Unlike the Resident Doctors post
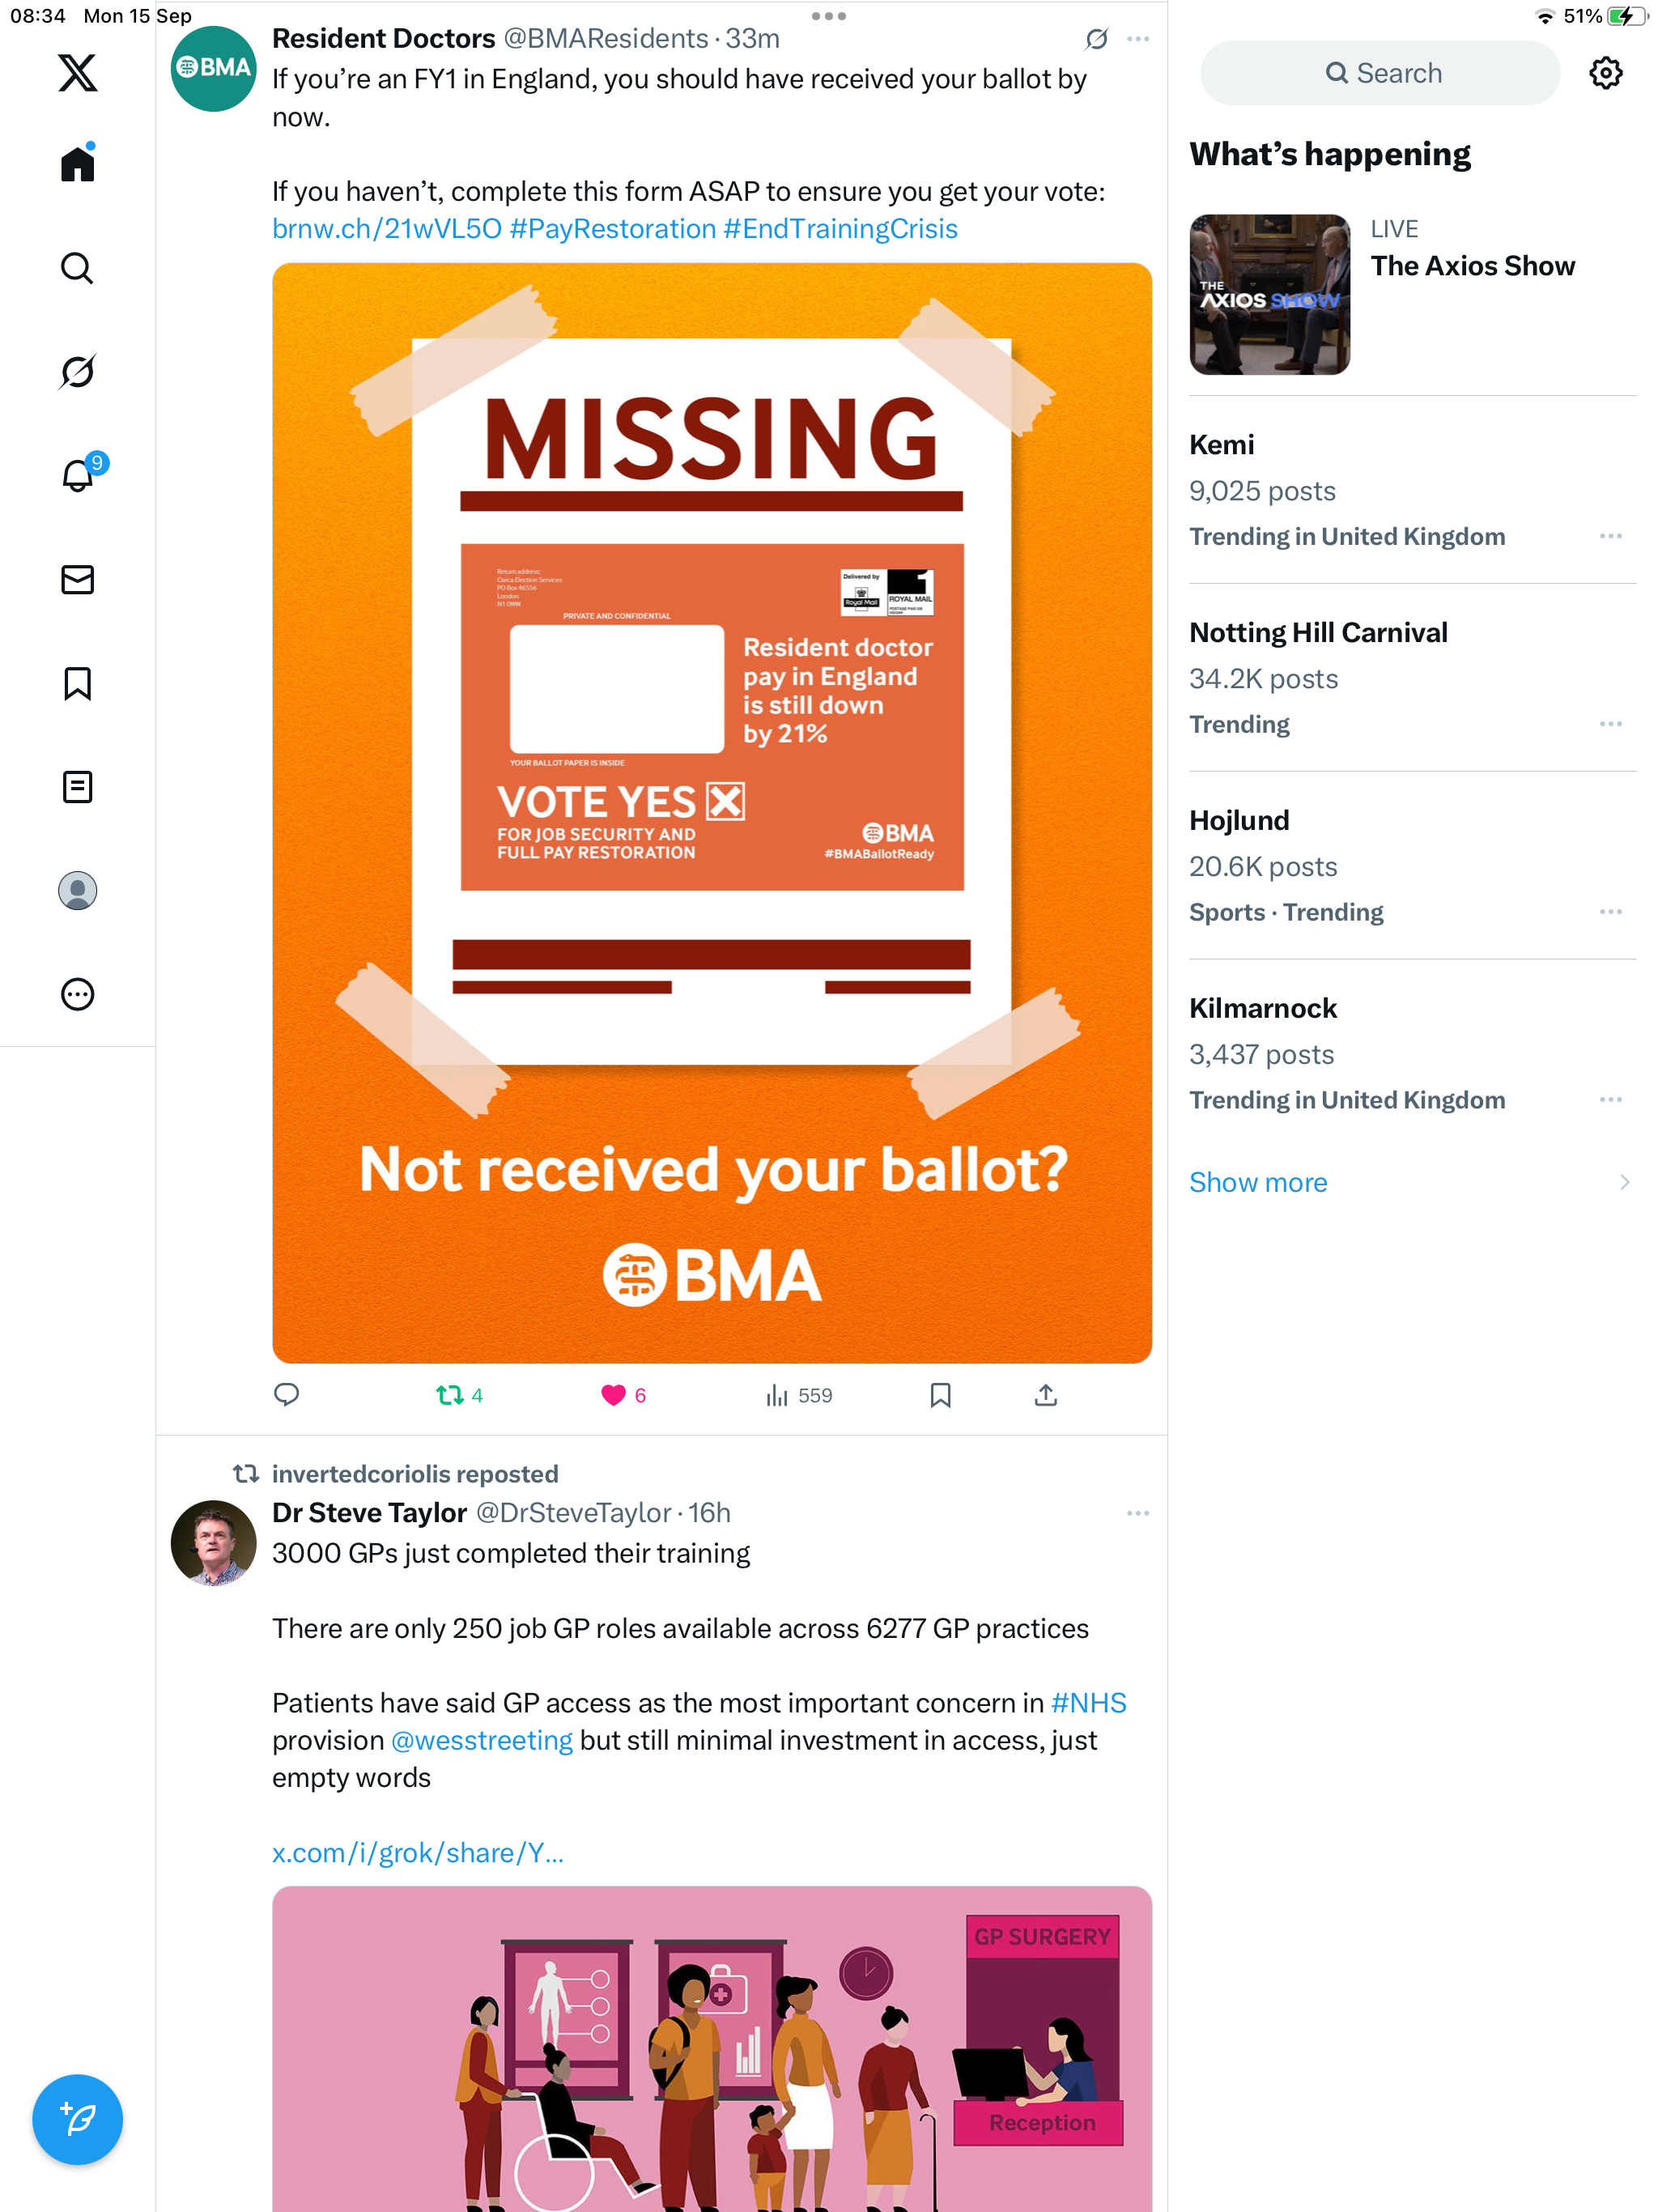This screenshot has height=2212, width=1658. [613, 1395]
